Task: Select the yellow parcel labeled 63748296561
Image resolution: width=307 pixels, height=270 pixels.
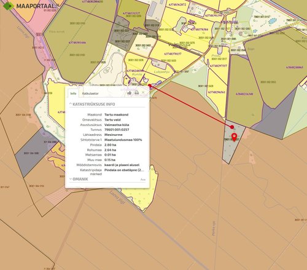Action: tap(217, 92)
